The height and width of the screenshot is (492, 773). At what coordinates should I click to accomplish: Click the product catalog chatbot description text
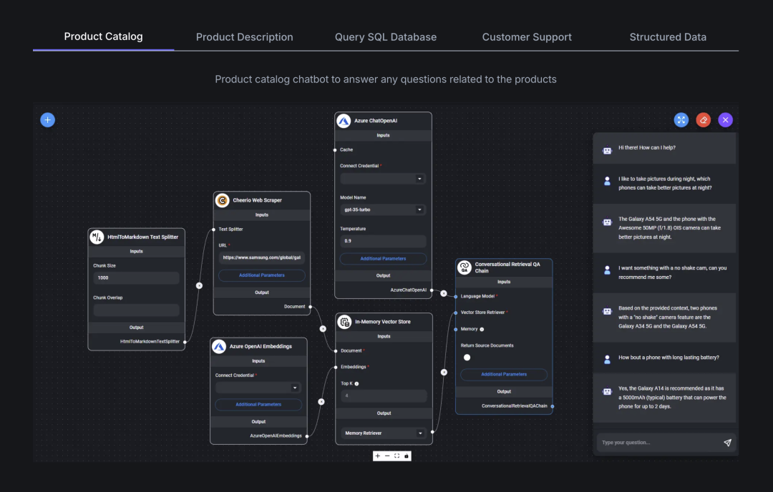tap(386, 79)
